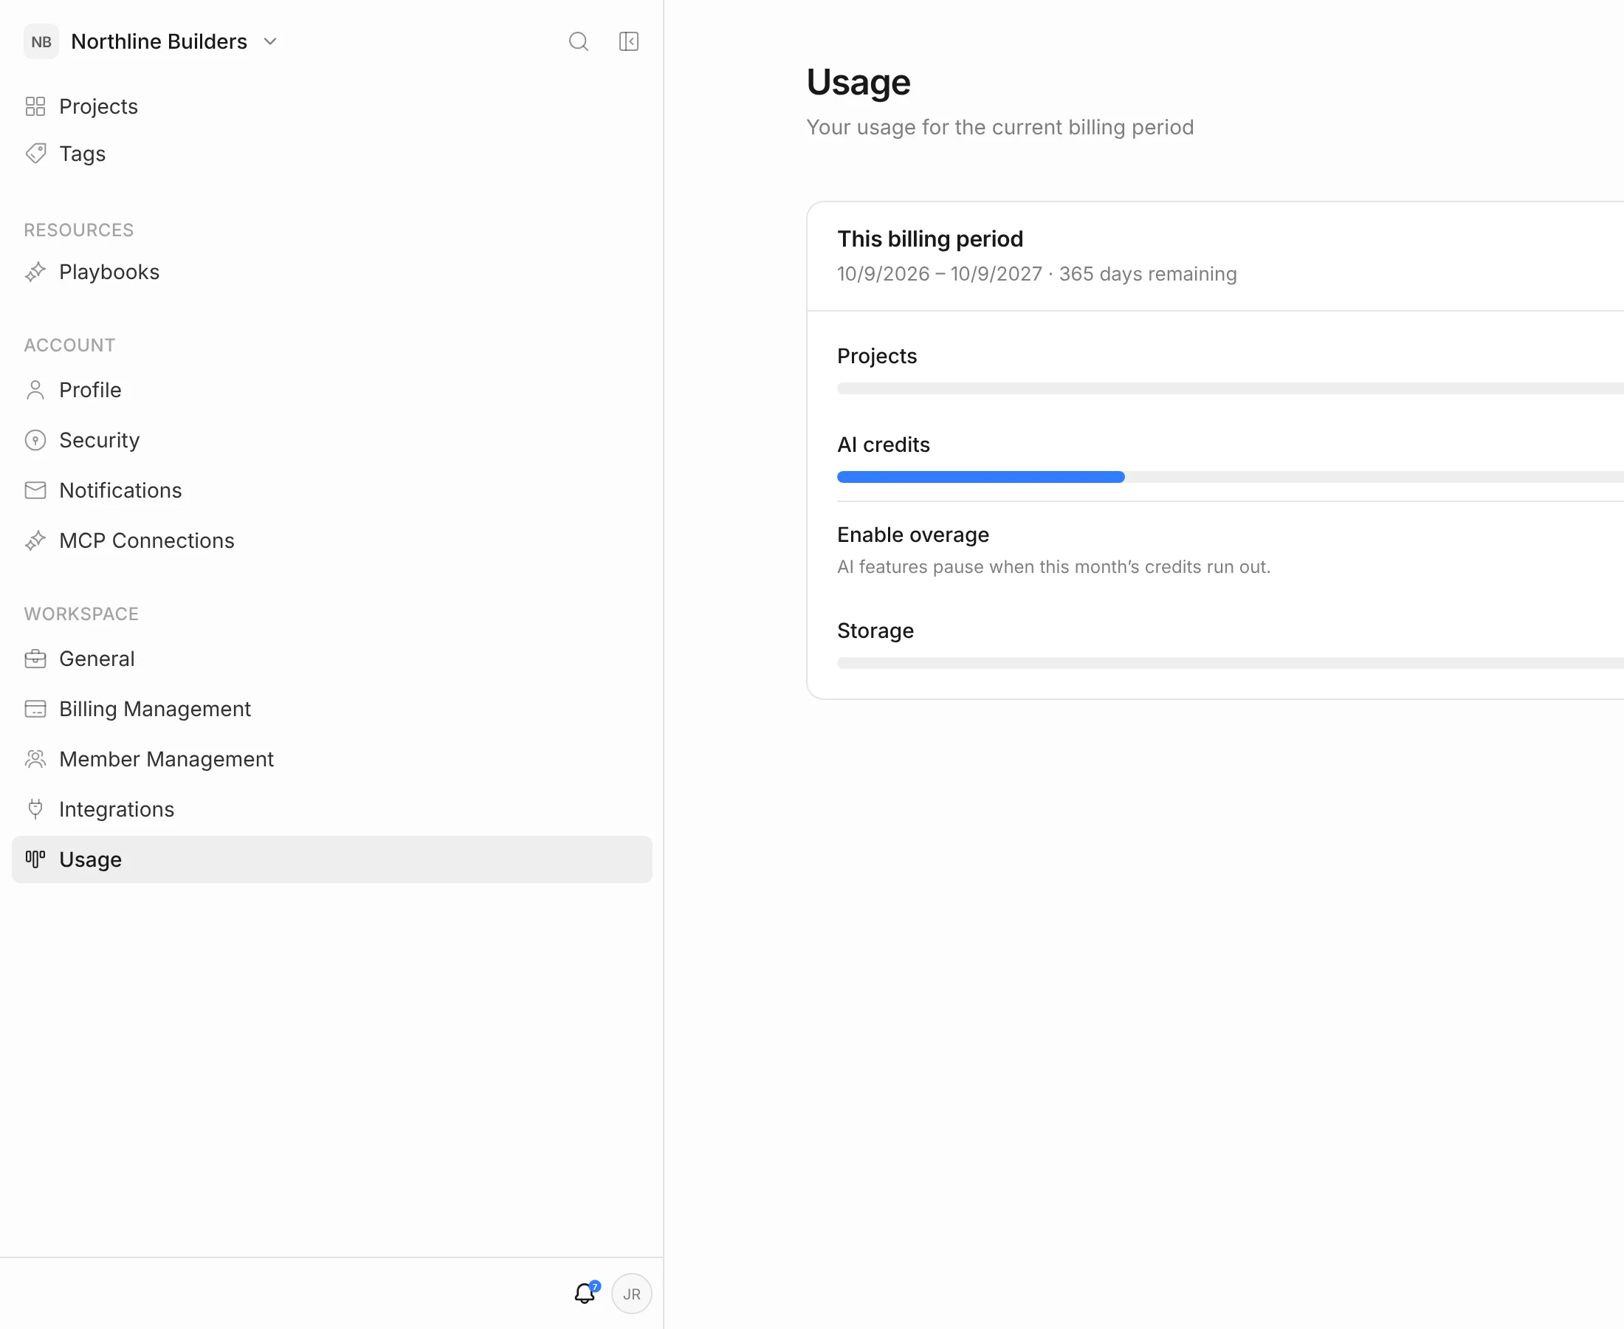
Task: Click the 'AI features pause' description text
Action: click(x=1054, y=566)
